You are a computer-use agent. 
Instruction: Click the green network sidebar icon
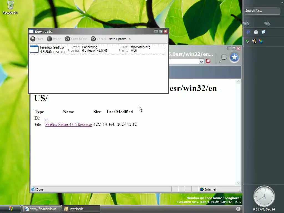pyautogui.click(x=247, y=41)
